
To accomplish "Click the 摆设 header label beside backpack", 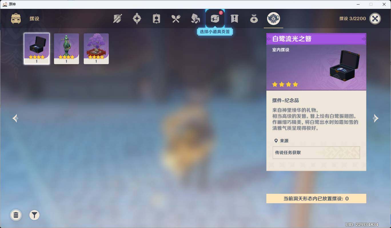I will [x=34, y=19].
